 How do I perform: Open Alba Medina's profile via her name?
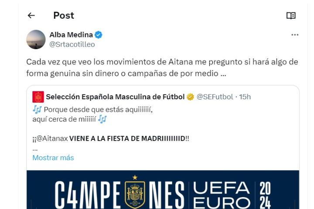coord(70,35)
